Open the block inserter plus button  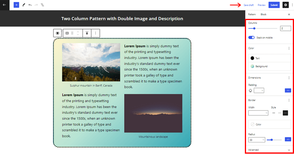pyautogui.click(x=16, y=5)
